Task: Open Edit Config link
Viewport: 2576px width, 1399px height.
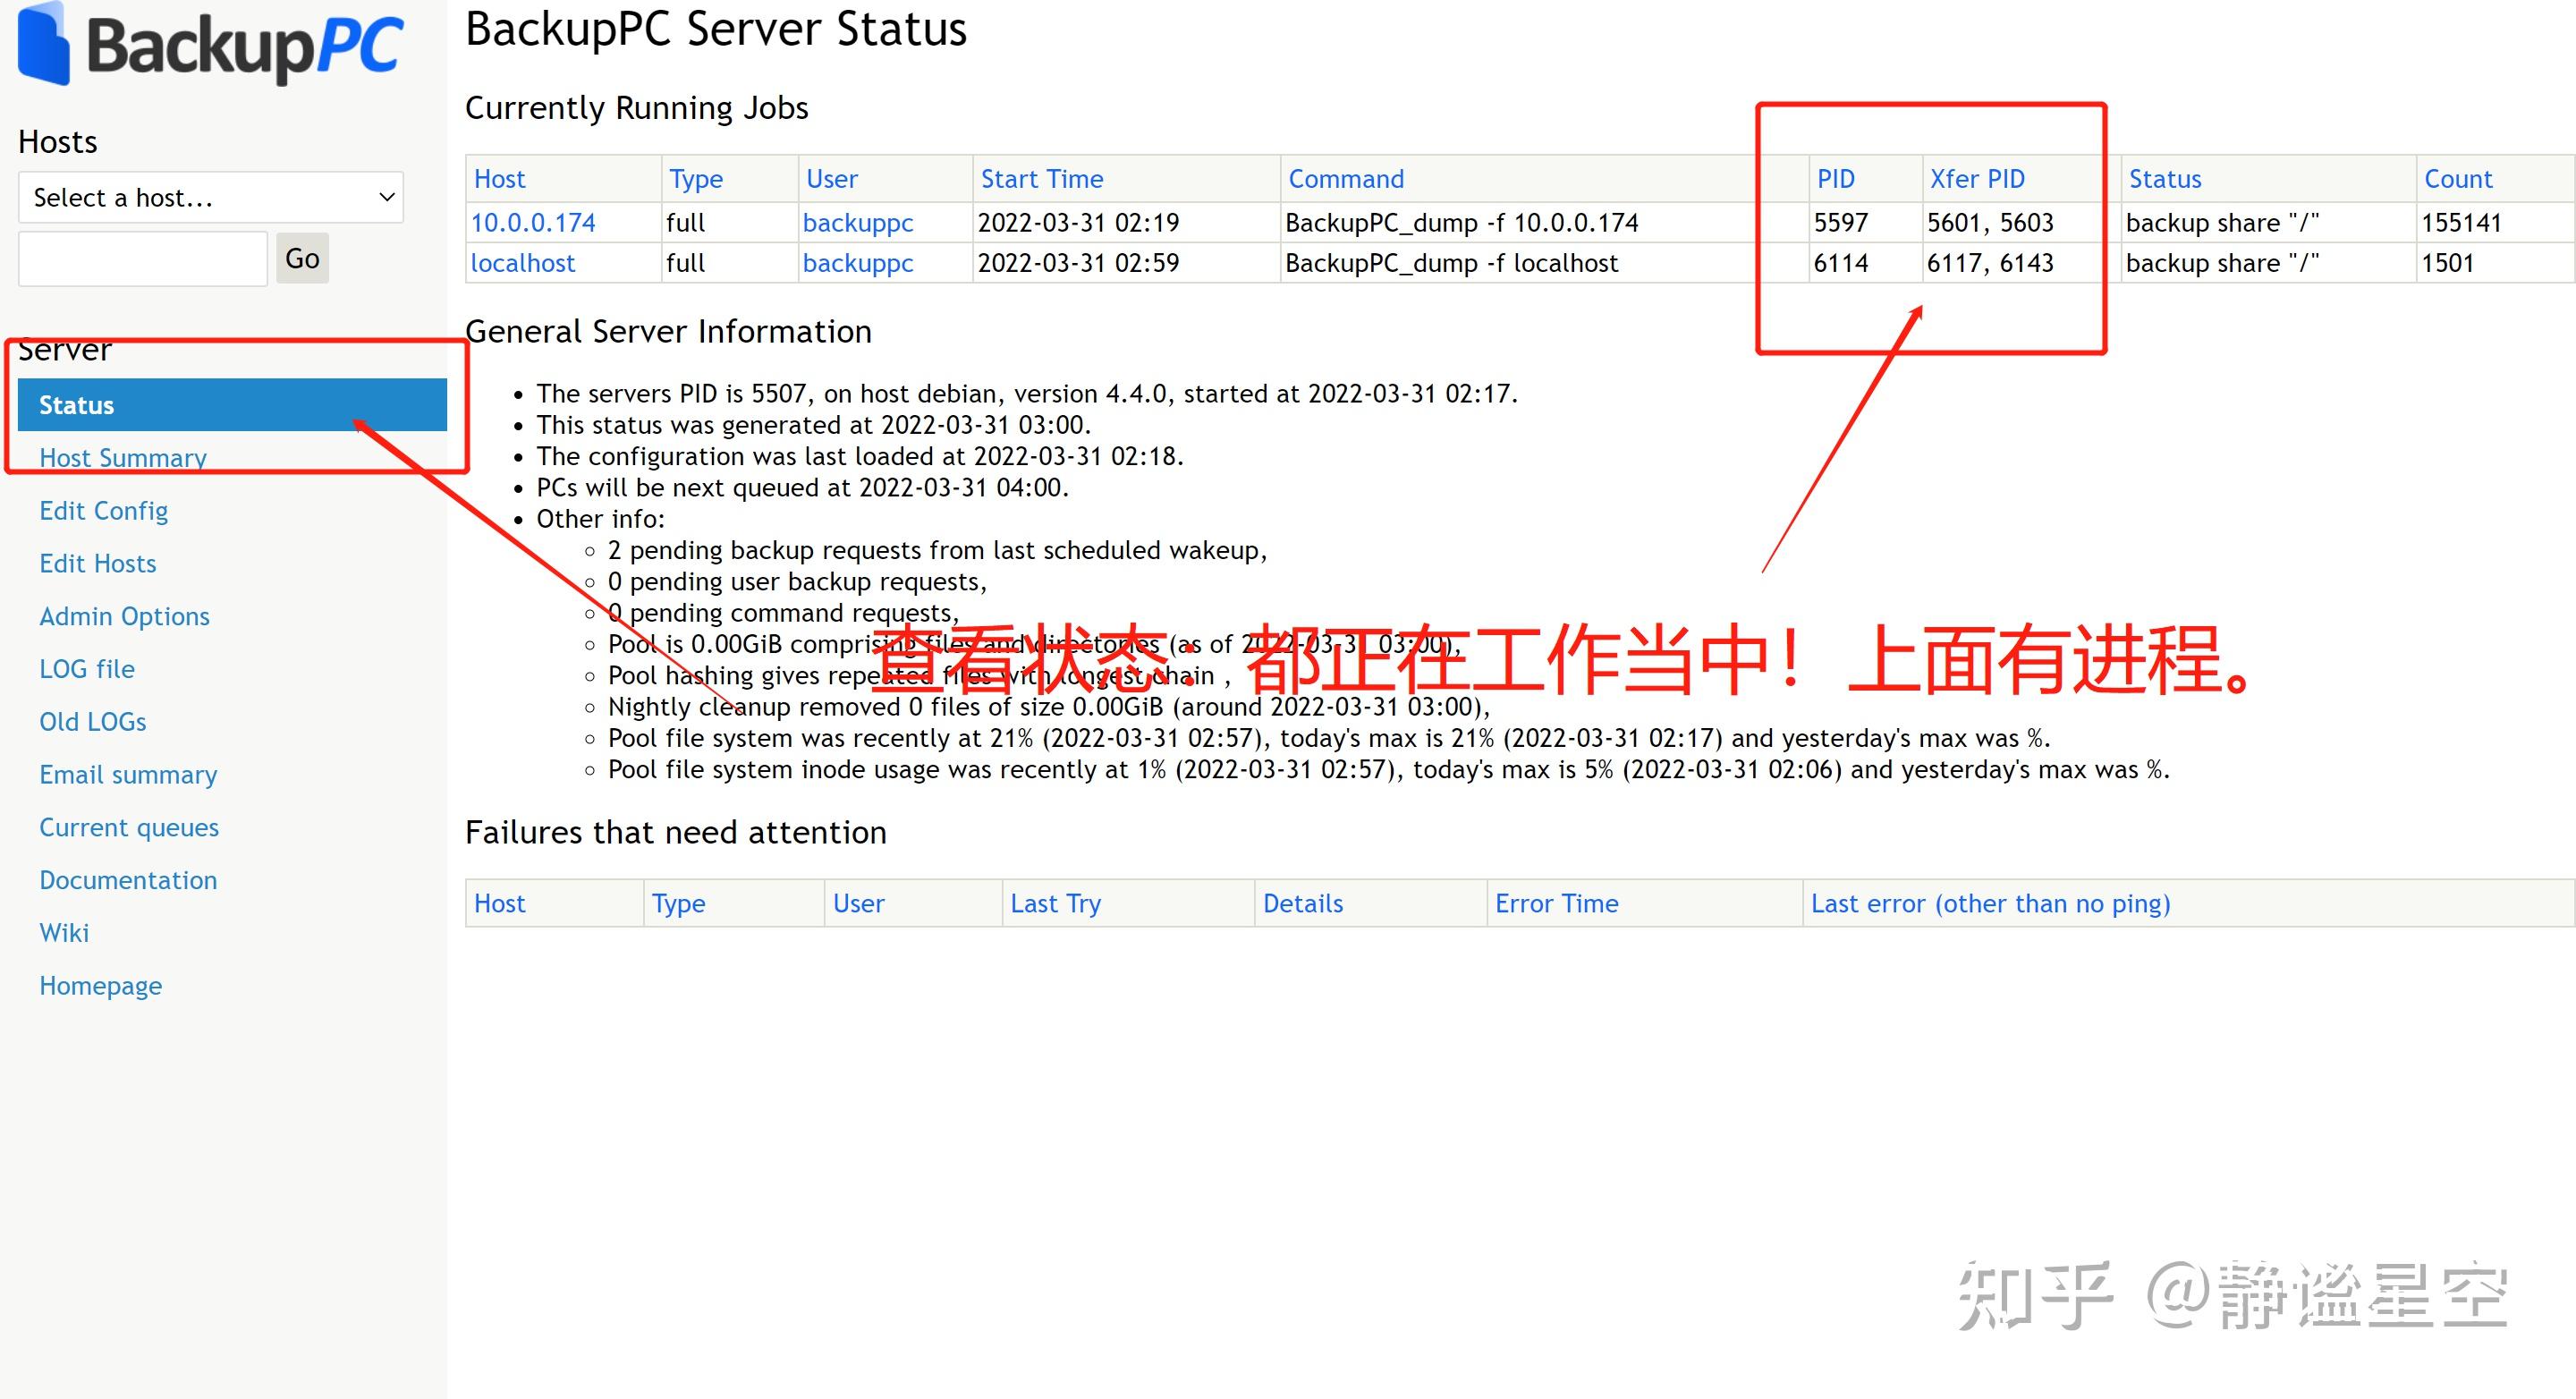Action: click(103, 511)
